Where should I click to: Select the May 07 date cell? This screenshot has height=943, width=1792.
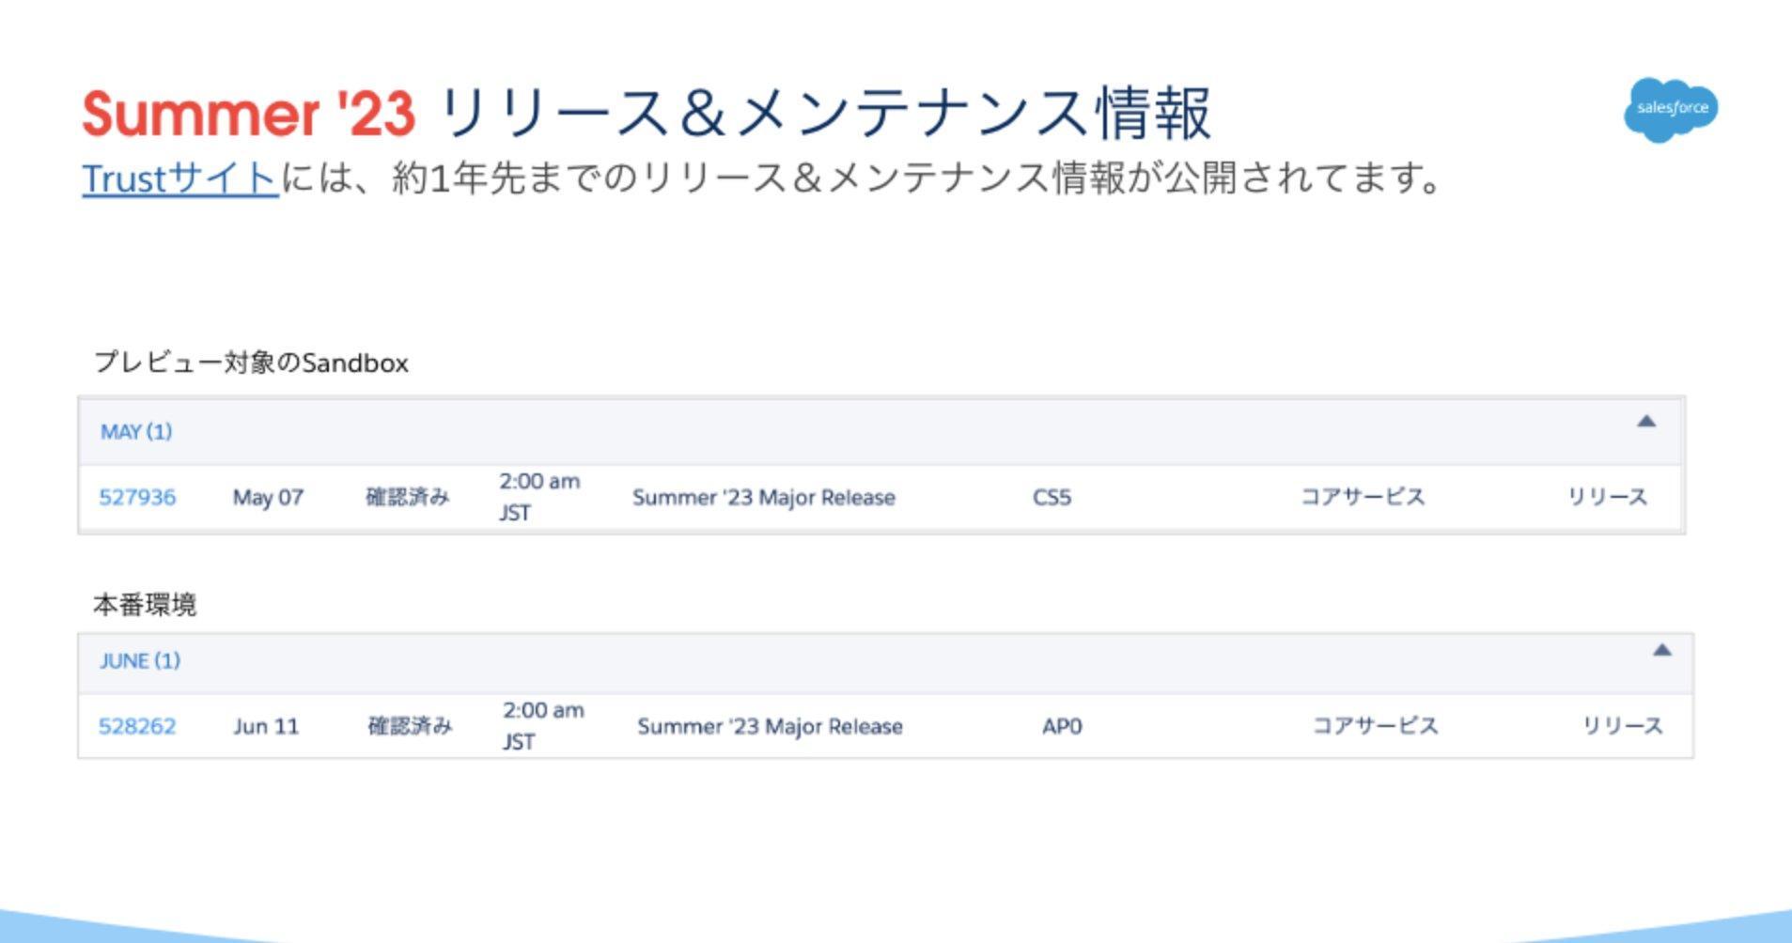268,497
